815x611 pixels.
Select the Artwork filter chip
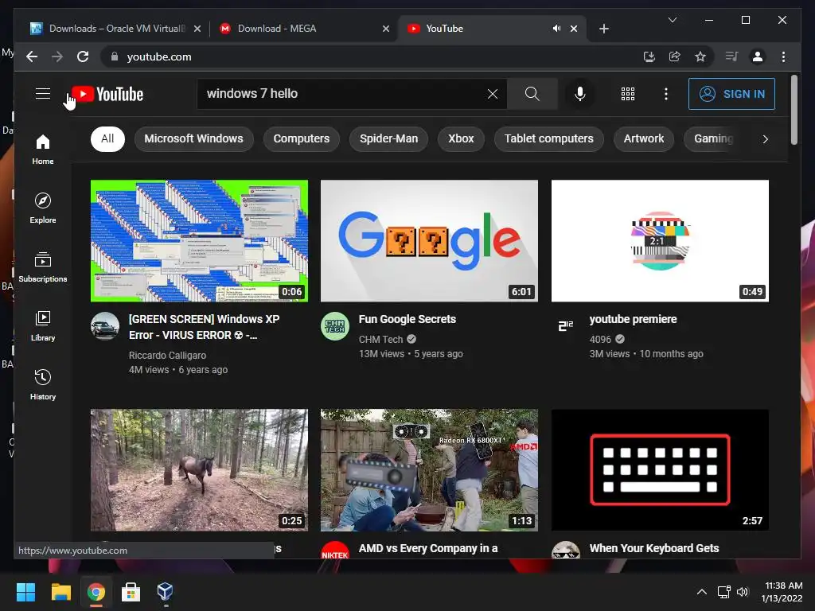643,138
